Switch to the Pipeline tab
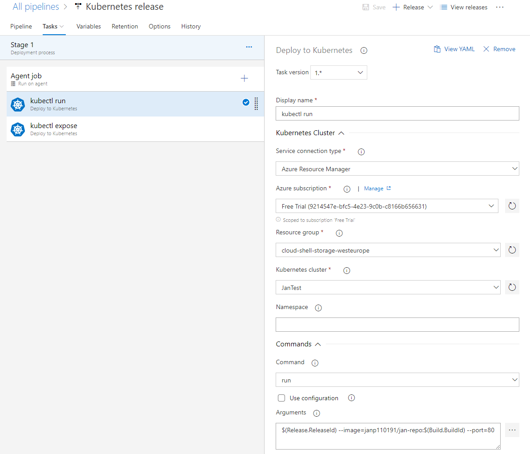This screenshot has width=530, height=454. [21, 26]
